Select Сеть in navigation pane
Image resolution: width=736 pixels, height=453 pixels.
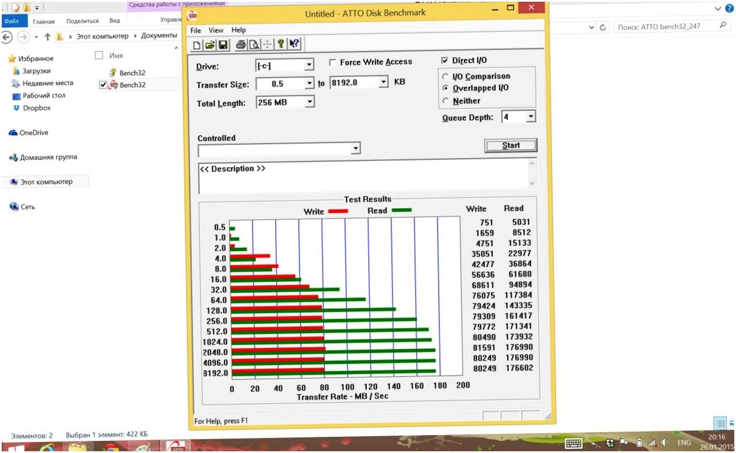pos(23,207)
